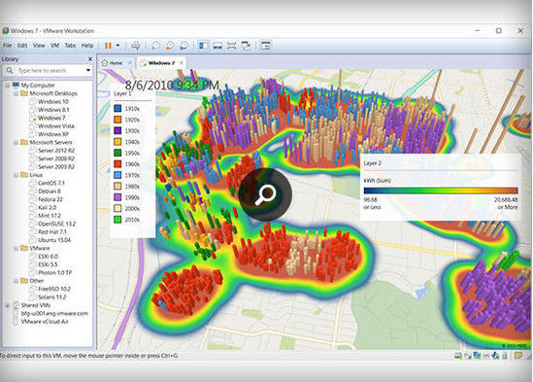
Task: Click the 1960s red legend swatch
Action: (117, 163)
